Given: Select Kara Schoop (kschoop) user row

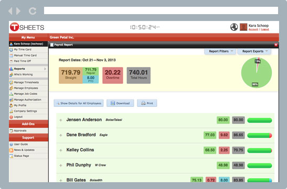Looking at the screenshot, I should (x=28, y=44).
